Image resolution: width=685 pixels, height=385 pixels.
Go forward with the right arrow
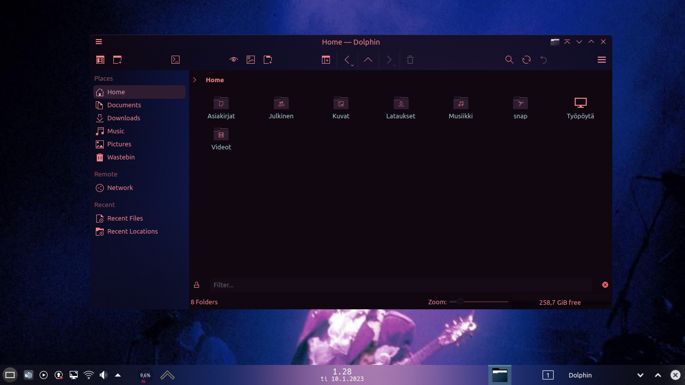pos(389,60)
